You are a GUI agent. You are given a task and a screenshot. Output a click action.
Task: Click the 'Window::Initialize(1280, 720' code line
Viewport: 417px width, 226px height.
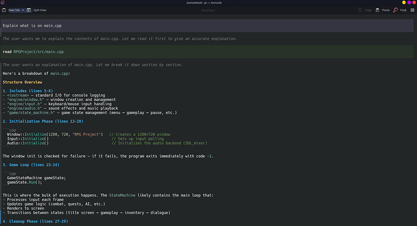[55, 135]
